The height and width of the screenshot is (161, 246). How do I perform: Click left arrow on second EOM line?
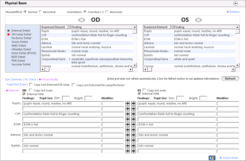pyautogui.click(x=128, y=130)
